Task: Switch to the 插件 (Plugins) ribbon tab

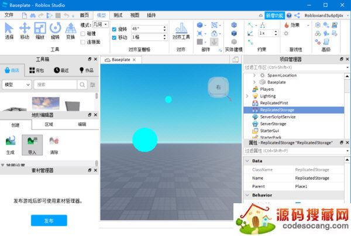Action: [152, 15]
